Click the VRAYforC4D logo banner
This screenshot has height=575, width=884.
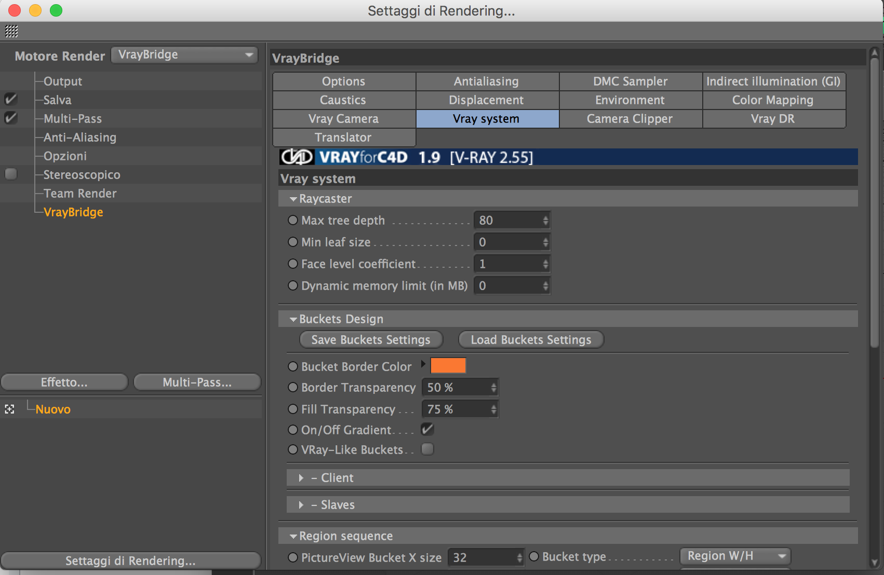(x=568, y=157)
